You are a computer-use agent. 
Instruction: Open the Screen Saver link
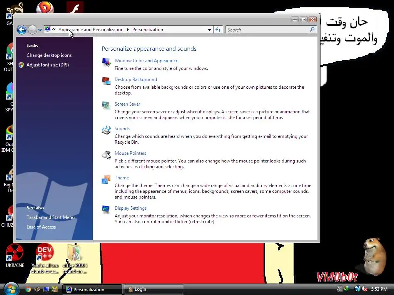[x=127, y=104]
